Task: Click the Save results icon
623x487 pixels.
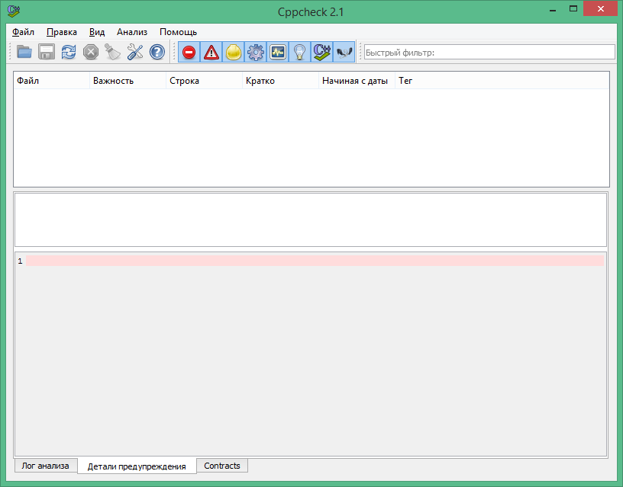Action: coord(46,52)
